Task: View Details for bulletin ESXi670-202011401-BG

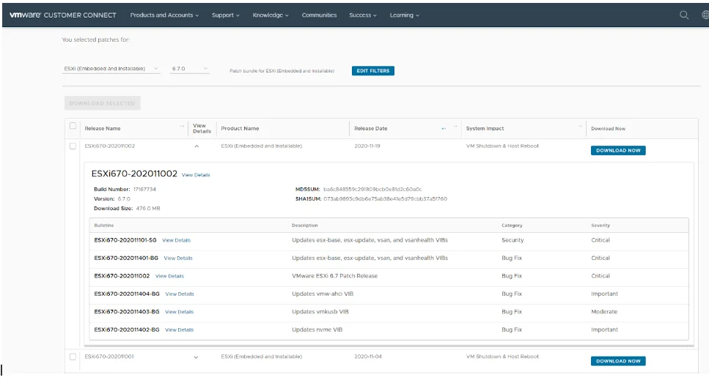Action: pyautogui.click(x=178, y=258)
